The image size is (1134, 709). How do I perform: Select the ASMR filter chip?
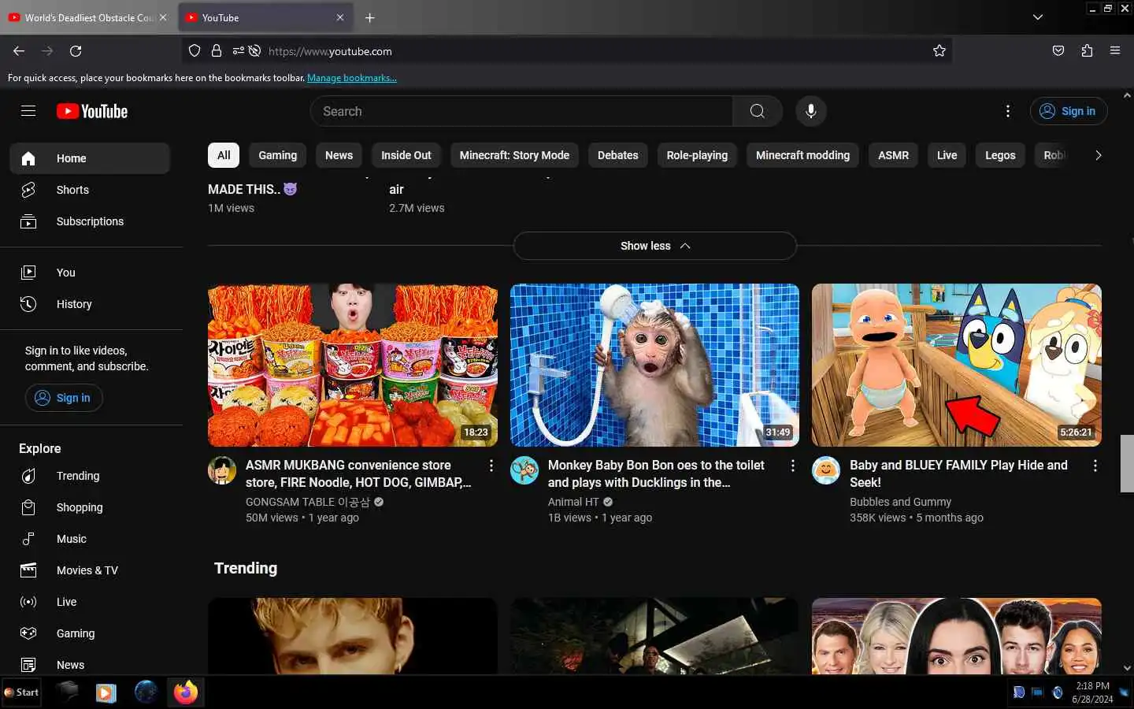coord(893,155)
